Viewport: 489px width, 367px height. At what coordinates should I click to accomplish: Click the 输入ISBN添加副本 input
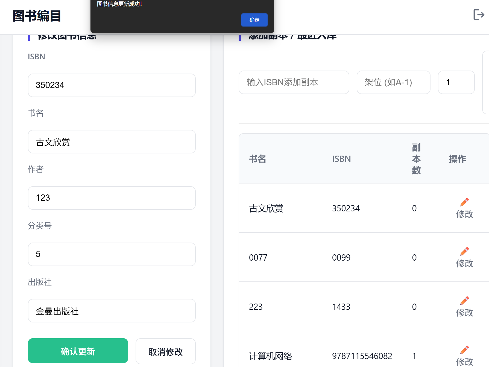pos(294,82)
